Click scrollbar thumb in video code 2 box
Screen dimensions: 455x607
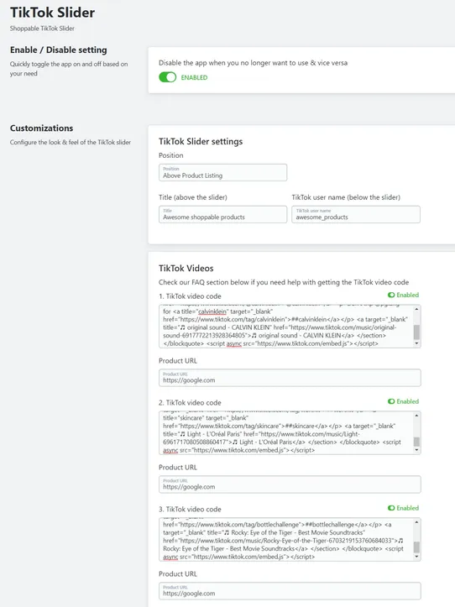tap(416, 442)
